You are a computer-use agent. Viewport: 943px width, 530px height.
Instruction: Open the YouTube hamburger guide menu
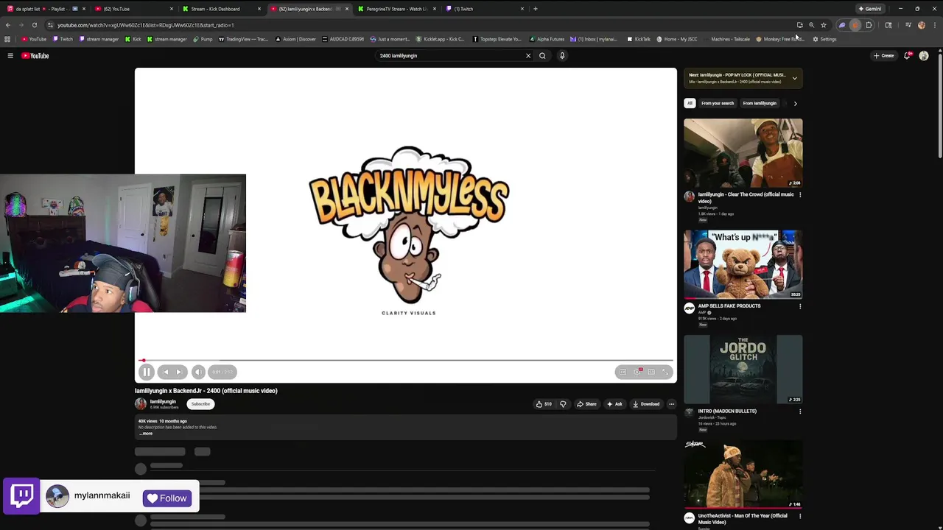[10, 56]
